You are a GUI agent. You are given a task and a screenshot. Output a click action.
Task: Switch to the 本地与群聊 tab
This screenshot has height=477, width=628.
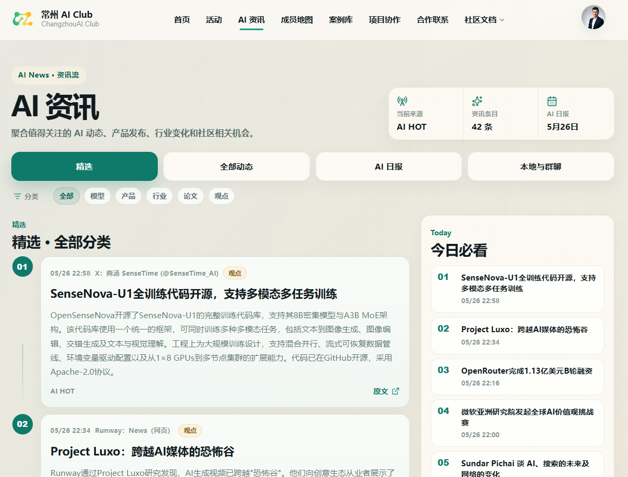541,166
